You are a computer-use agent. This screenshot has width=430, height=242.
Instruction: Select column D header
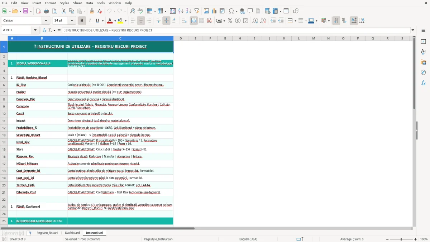pos(181,38)
